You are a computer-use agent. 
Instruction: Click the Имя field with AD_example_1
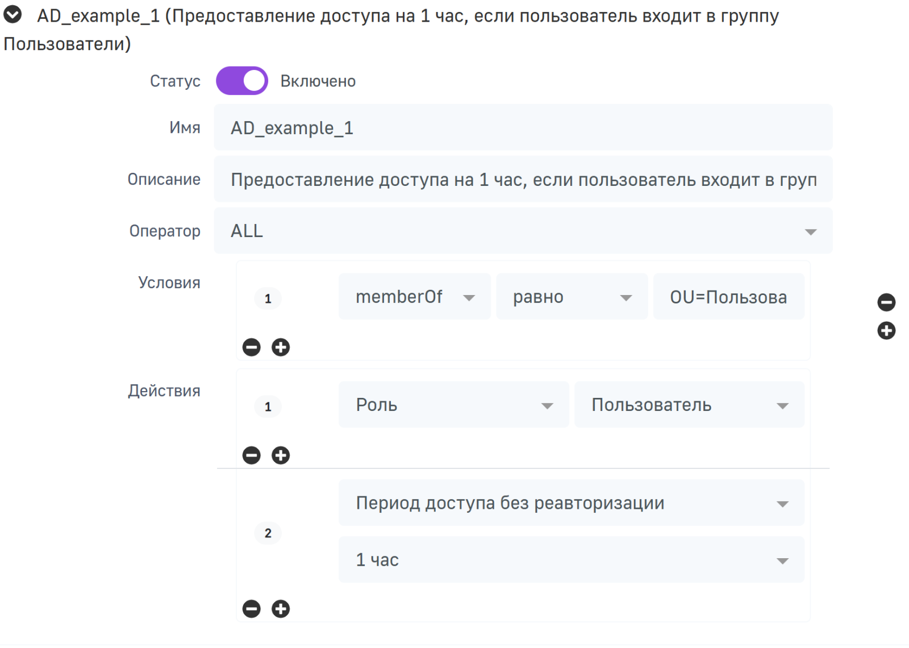(x=523, y=128)
